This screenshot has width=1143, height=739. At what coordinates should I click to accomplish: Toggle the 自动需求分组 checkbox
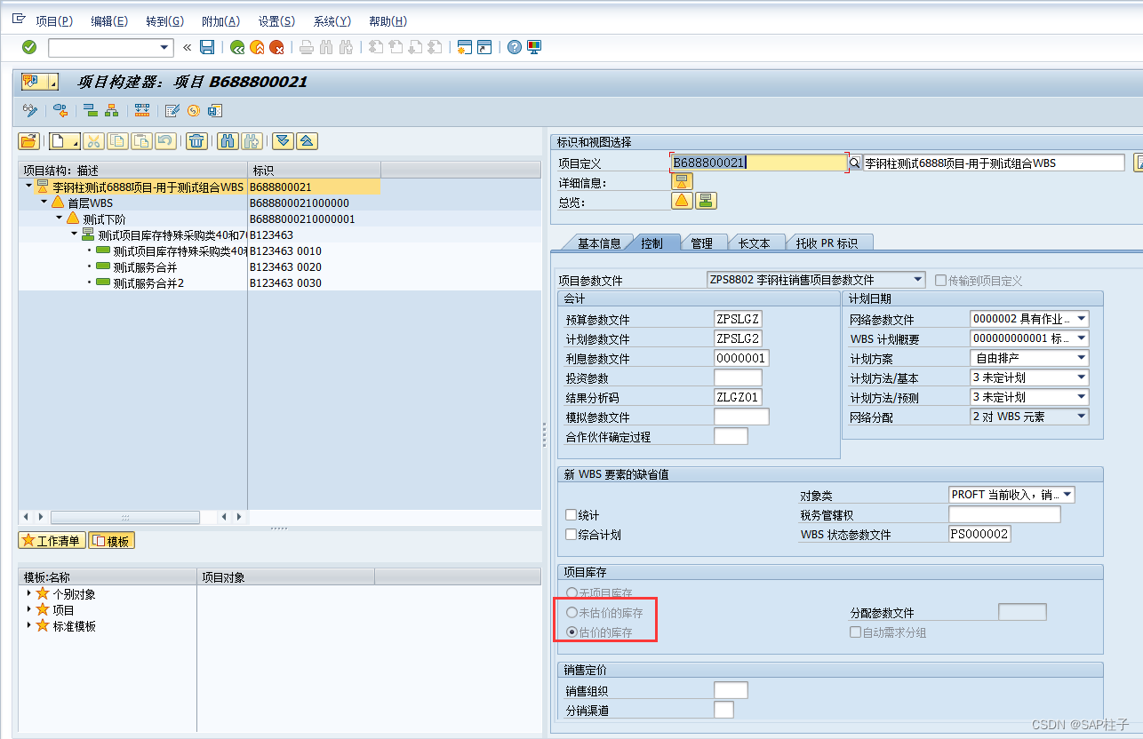click(x=855, y=632)
